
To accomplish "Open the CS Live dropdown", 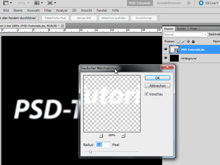I will click(212, 3).
